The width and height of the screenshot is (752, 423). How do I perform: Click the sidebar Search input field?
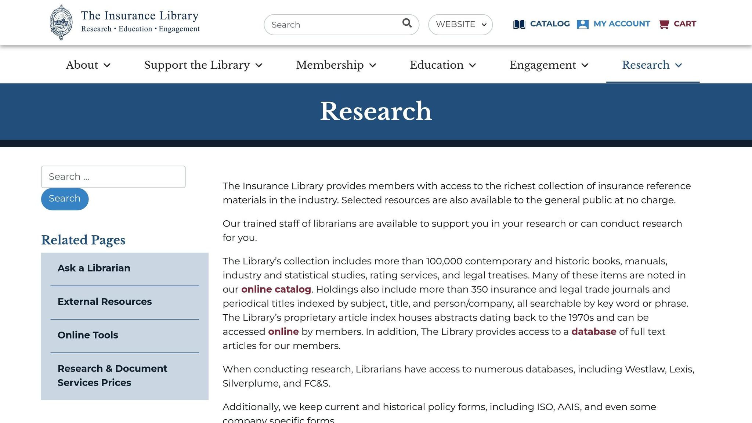[113, 177]
